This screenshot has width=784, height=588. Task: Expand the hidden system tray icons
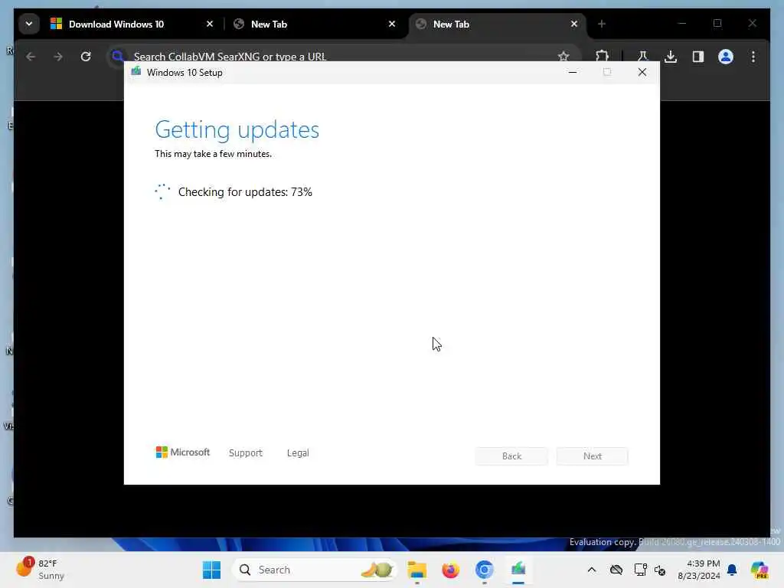click(x=592, y=570)
